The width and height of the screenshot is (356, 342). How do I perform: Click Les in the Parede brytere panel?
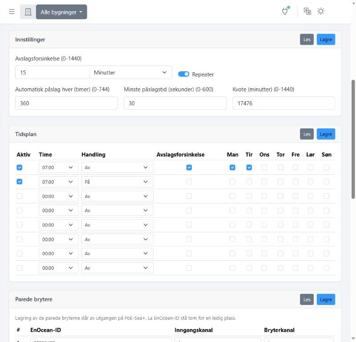pyautogui.click(x=307, y=300)
